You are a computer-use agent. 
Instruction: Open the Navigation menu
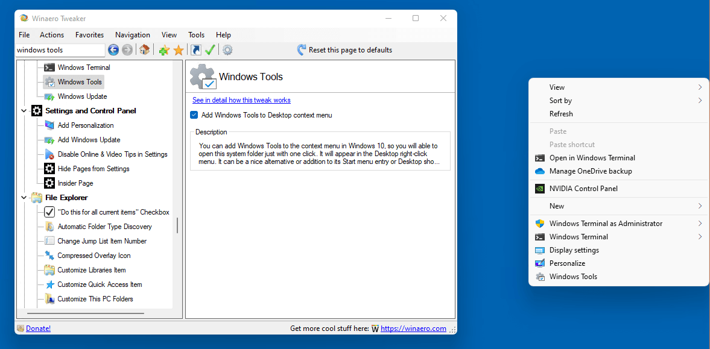pos(133,35)
